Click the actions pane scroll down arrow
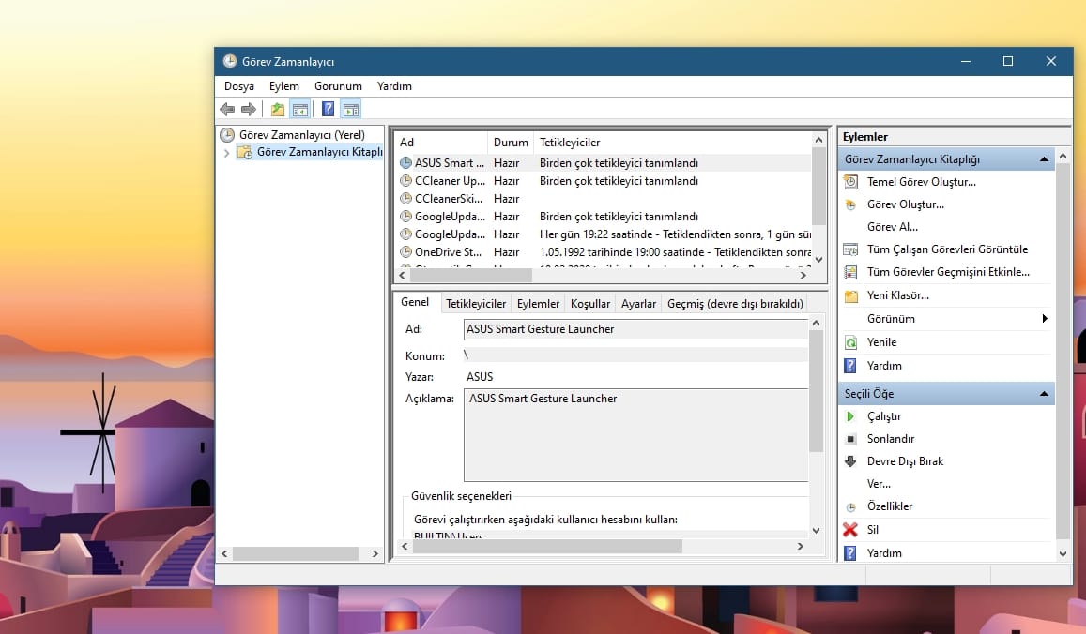The image size is (1086, 634). (x=1063, y=553)
